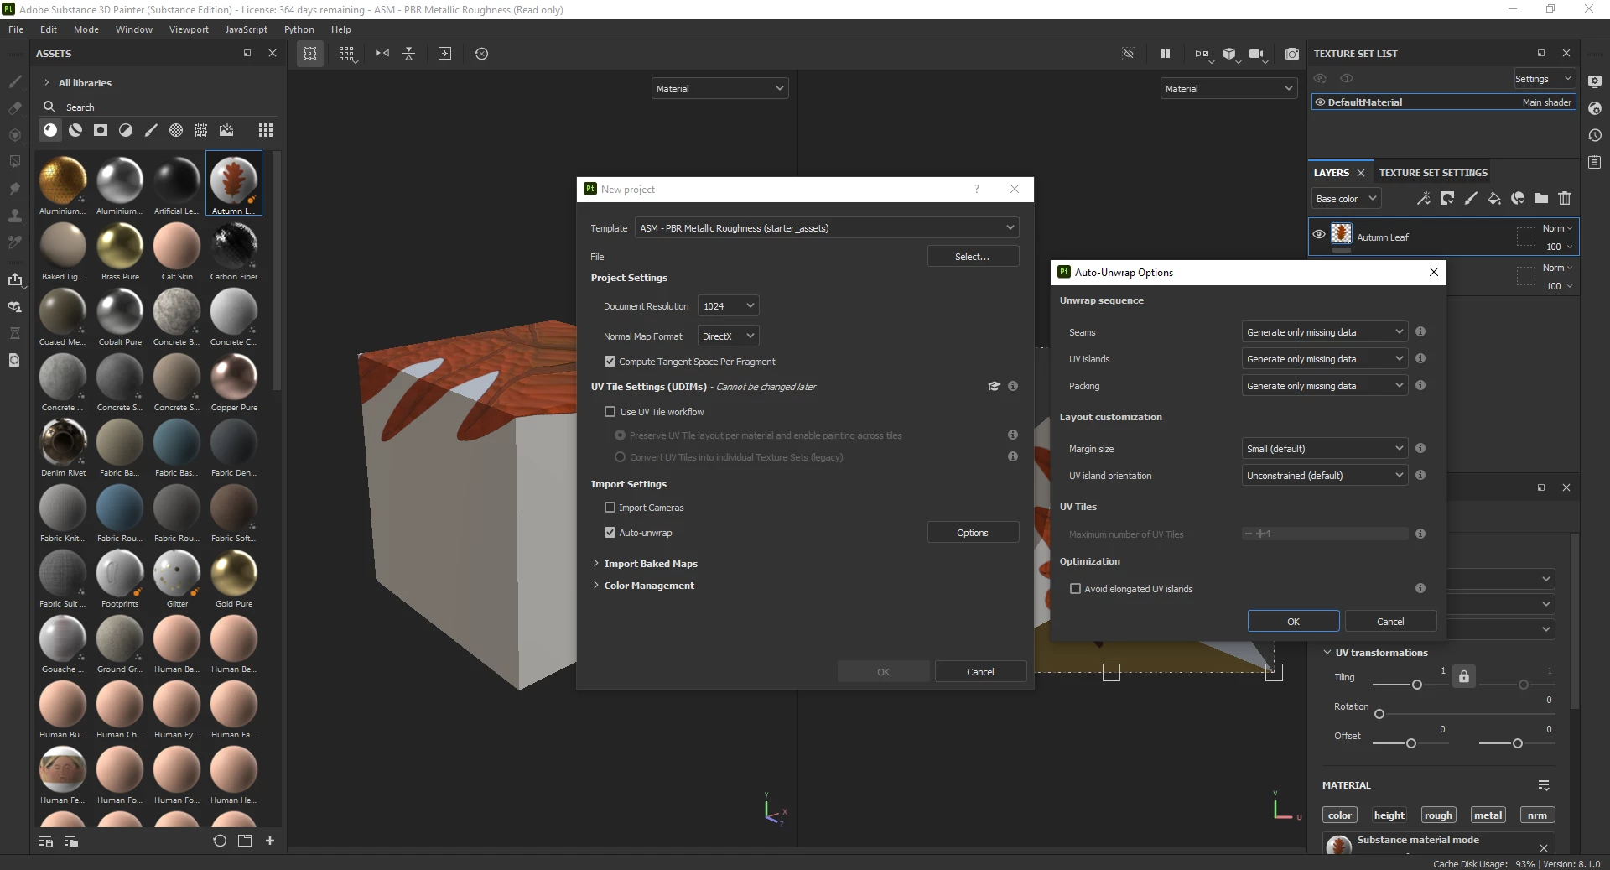Add an effect with the magic wand icon
The image size is (1610, 870).
1424,199
